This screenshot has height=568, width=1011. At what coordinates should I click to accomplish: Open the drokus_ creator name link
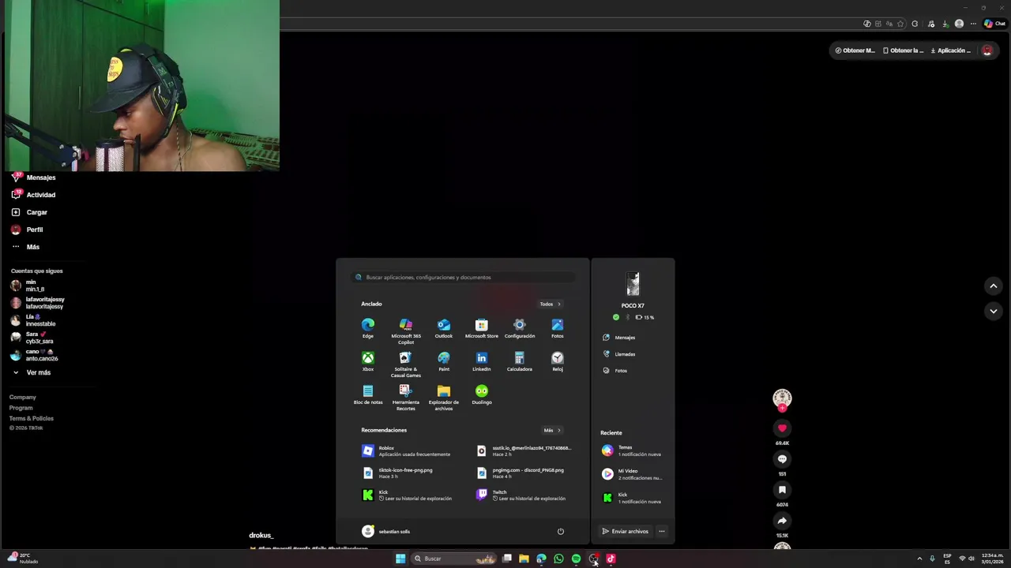[x=261, y=535]
